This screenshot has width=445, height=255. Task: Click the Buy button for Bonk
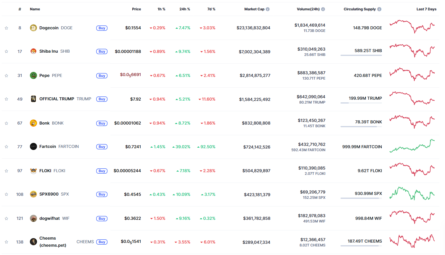(x=102, y=123)
